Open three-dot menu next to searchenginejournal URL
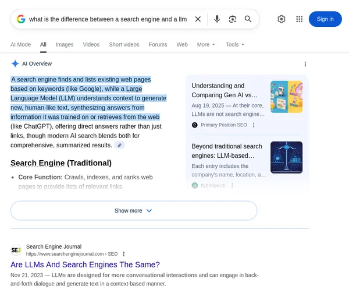 124,254
